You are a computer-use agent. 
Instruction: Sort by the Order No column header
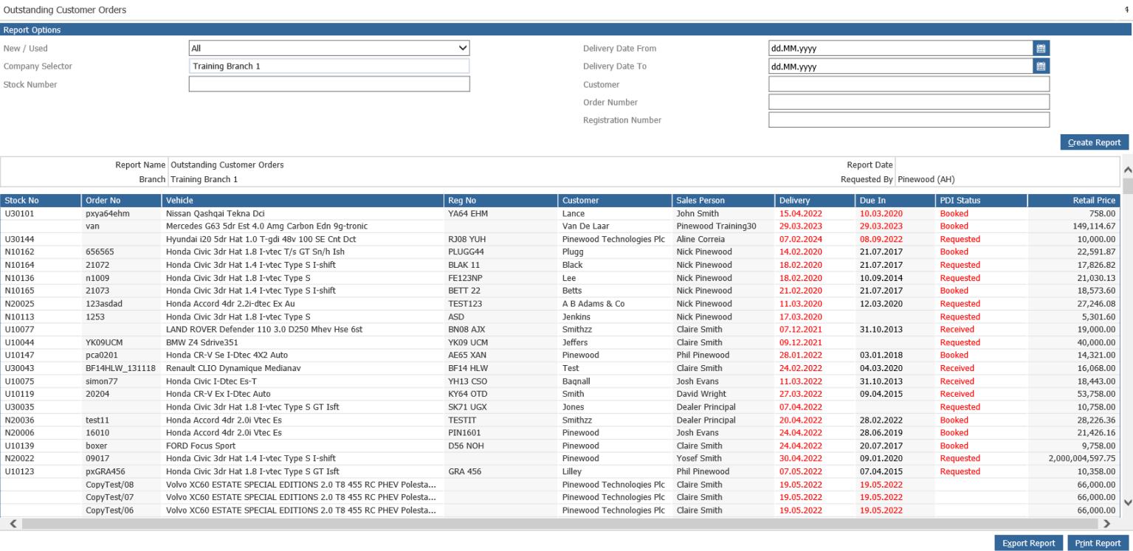click(x=121, y=201)
